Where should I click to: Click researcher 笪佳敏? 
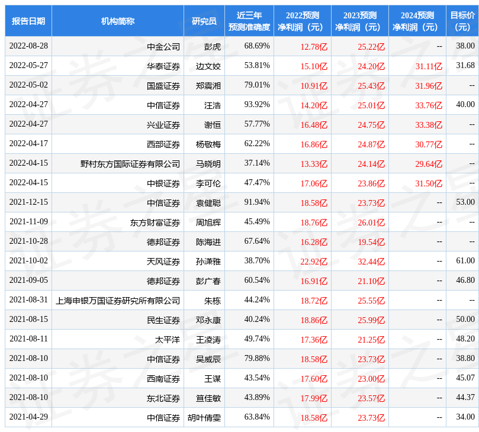pyautogui.click(x=208, y=398)
